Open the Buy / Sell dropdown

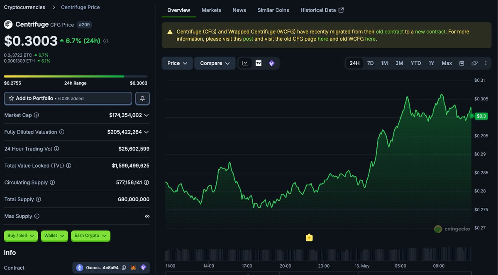point(21,236)
